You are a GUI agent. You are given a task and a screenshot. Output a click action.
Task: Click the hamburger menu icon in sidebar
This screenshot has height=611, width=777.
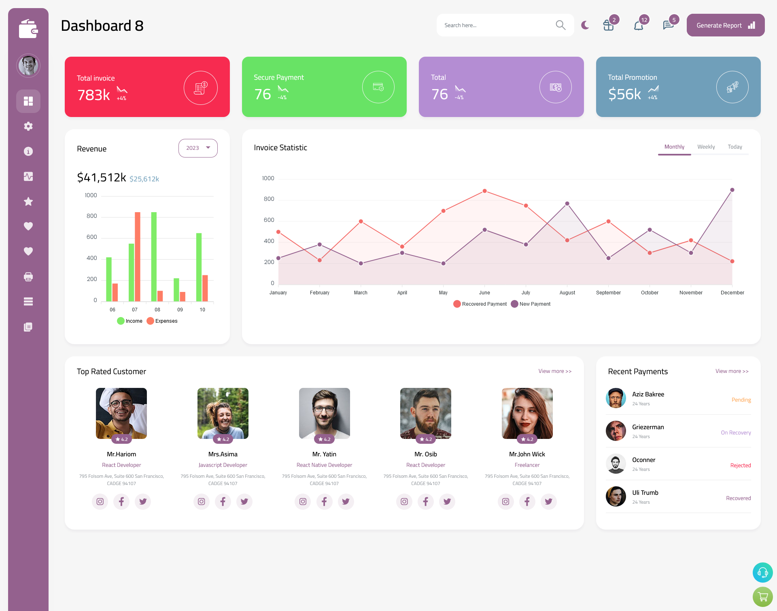pyautogui.click(x=28, y=301)
